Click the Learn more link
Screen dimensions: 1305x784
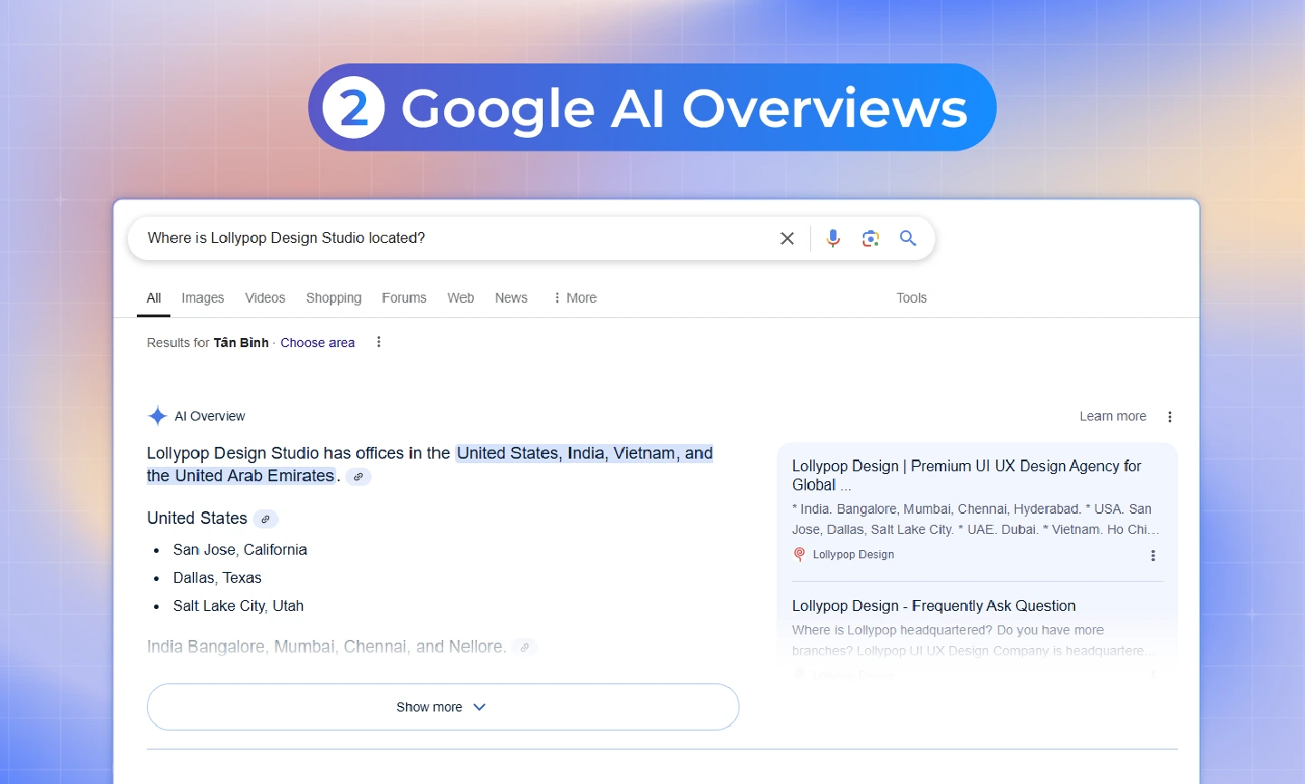point(1112,416)
